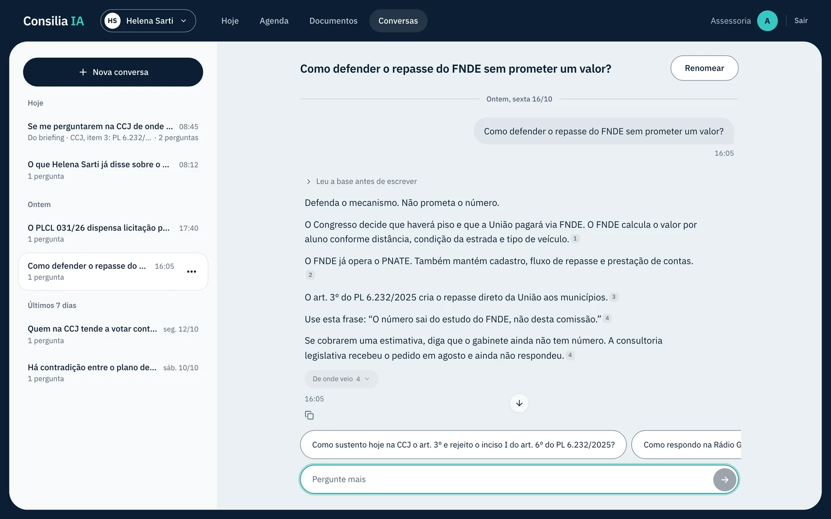The height and width of the screenshot is (519, 831).
Task: Open citation 3 after the art. 3º sentence
Action: point(613,297)
